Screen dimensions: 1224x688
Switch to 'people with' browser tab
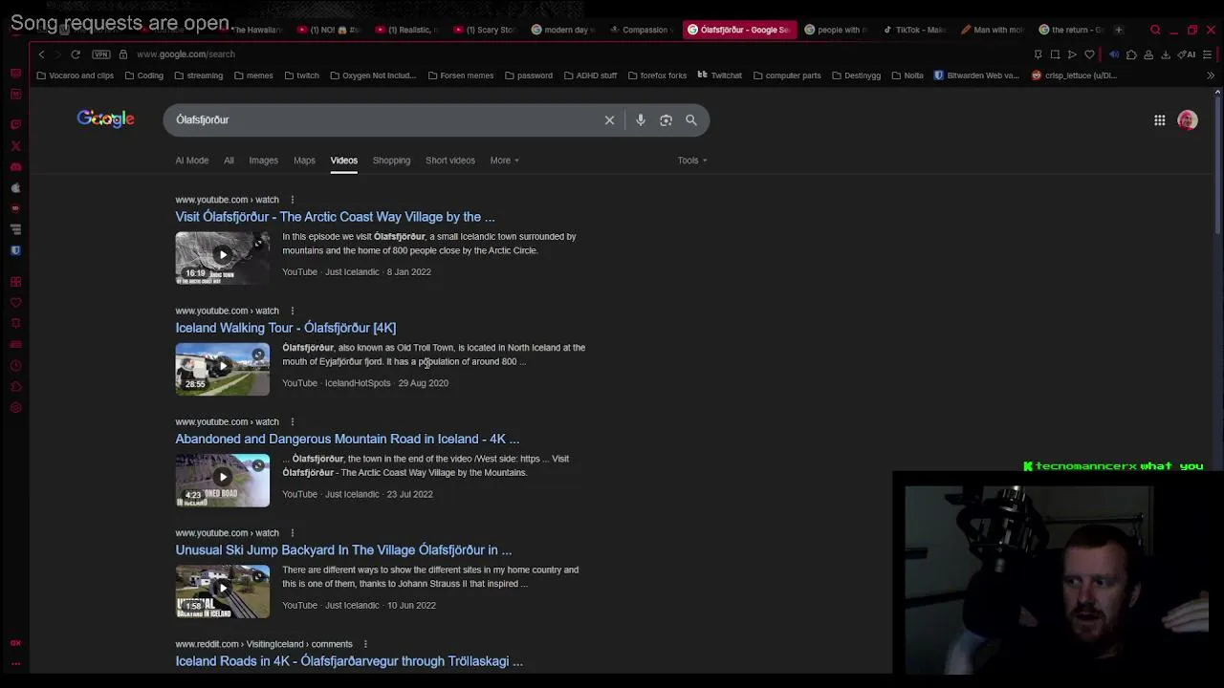tap(836, 30)
